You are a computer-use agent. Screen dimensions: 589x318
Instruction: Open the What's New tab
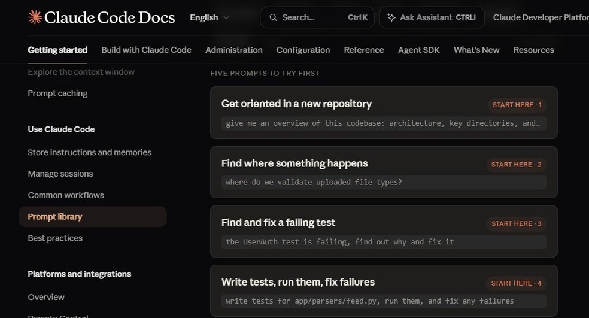(476, 50)
